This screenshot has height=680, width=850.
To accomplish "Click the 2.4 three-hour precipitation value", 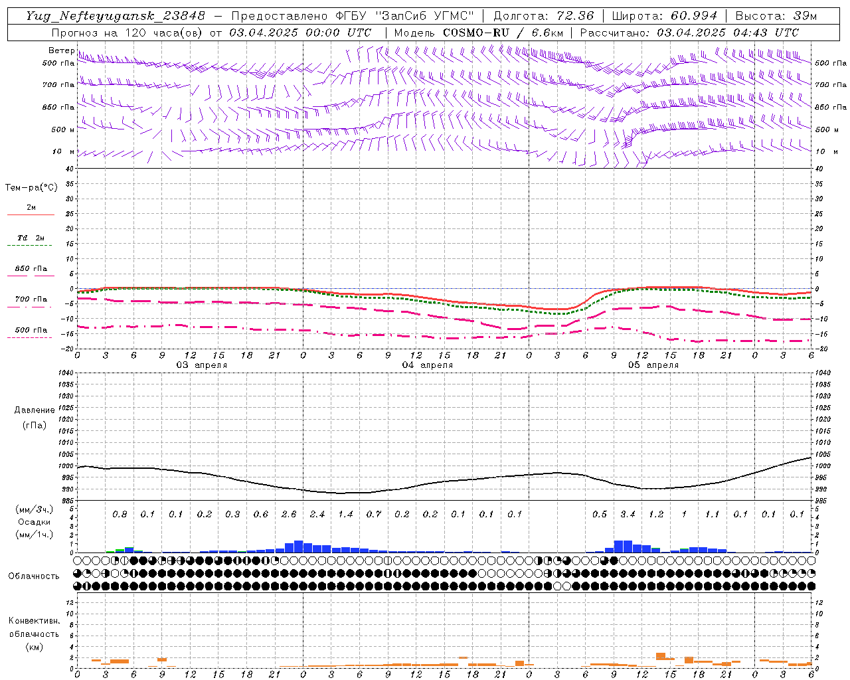I will tap(317, 514).
